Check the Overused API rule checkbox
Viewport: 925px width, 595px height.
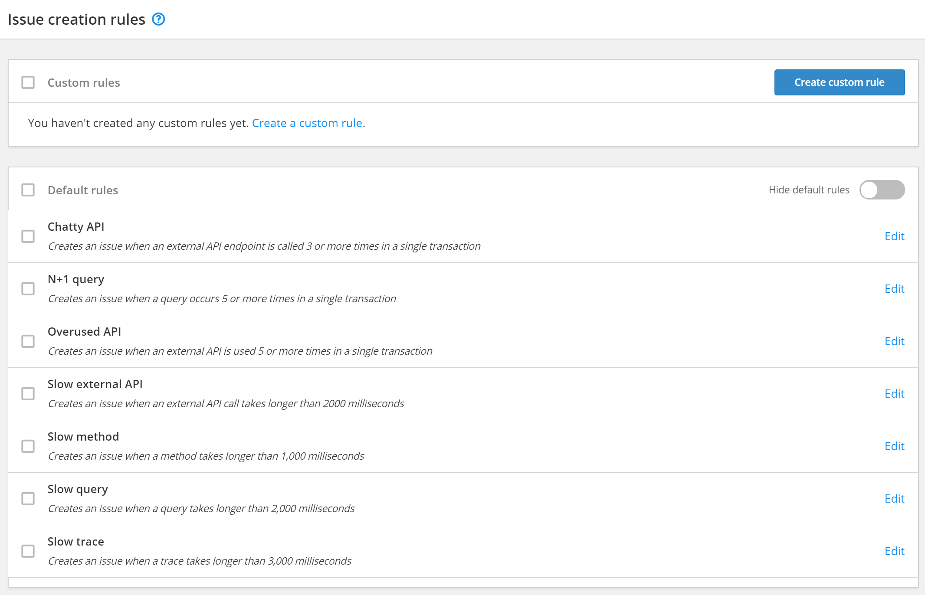coord(28,341)
